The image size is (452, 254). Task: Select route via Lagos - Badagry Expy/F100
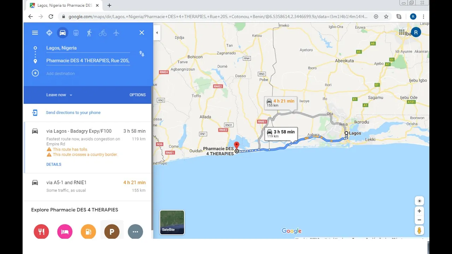click(x=88, y=147)
